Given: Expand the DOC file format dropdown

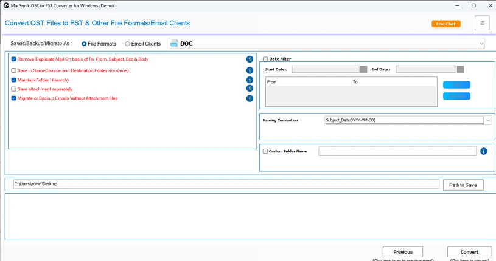Looking at the screenshot, I should click(481, 44).
